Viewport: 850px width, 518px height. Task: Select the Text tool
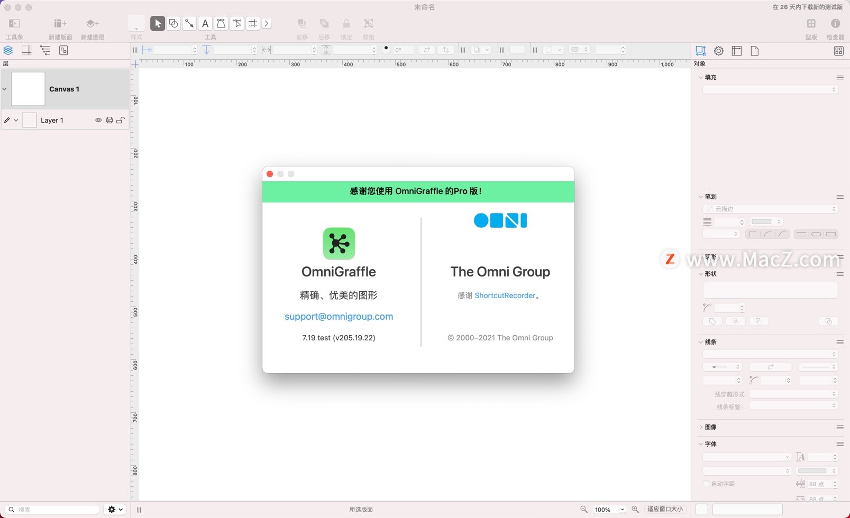pos(205,23)
